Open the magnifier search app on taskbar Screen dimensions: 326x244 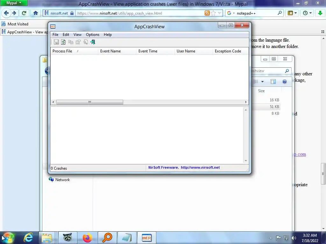click(107, 238)
